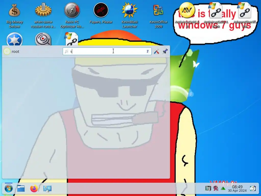This screenshot has width=261, height=196.
Task: Open the calendar from the 08:49 clock
Action: [x=237, y=189]
